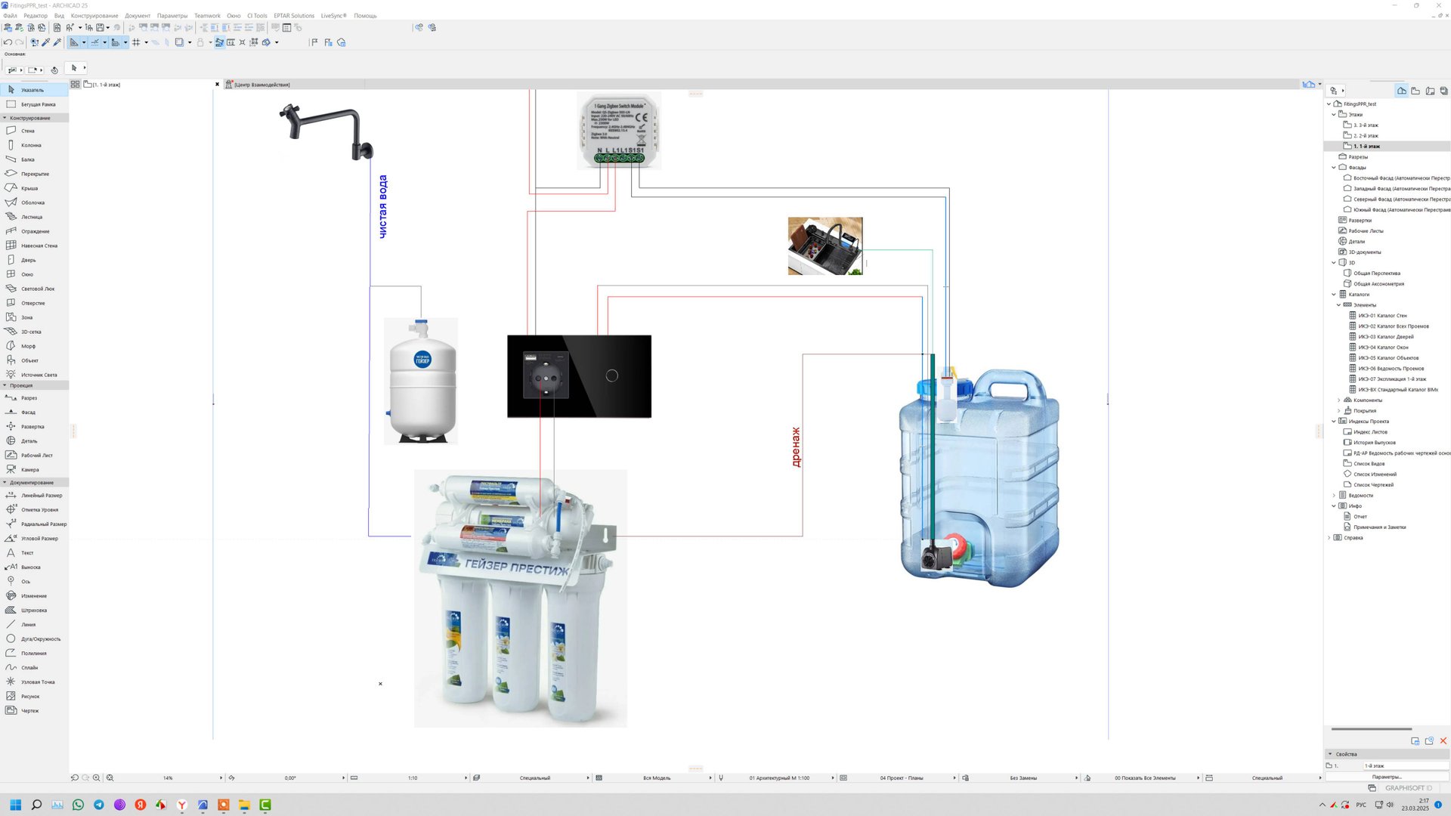The image size is (1451, 816).
Task: Select the Морф tool
Action: coord(28,346)
